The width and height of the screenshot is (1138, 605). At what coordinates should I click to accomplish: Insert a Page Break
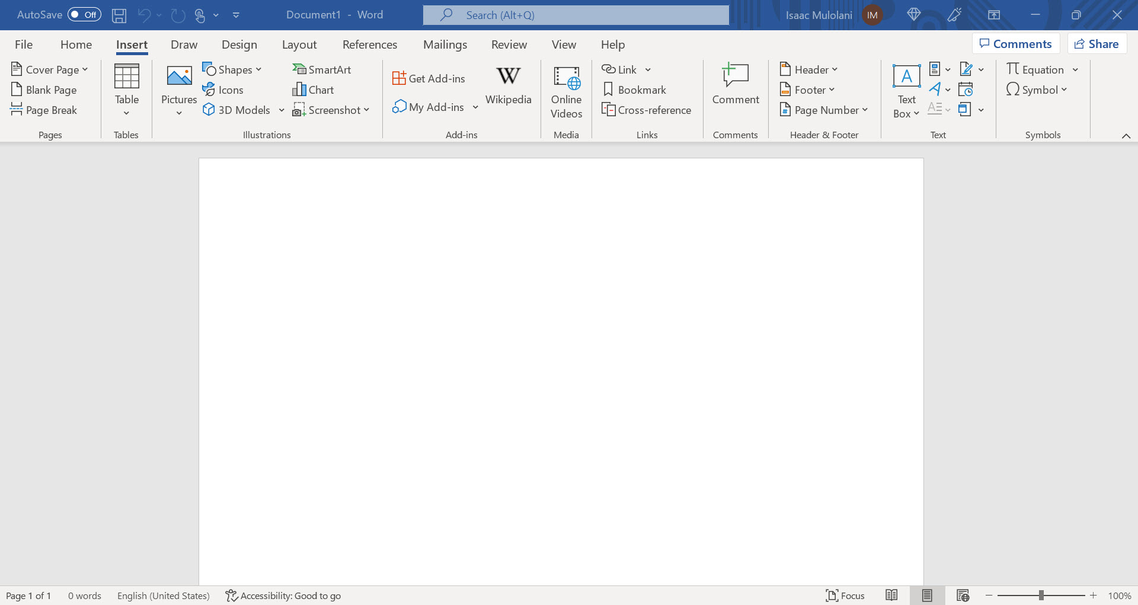[44, 110]
